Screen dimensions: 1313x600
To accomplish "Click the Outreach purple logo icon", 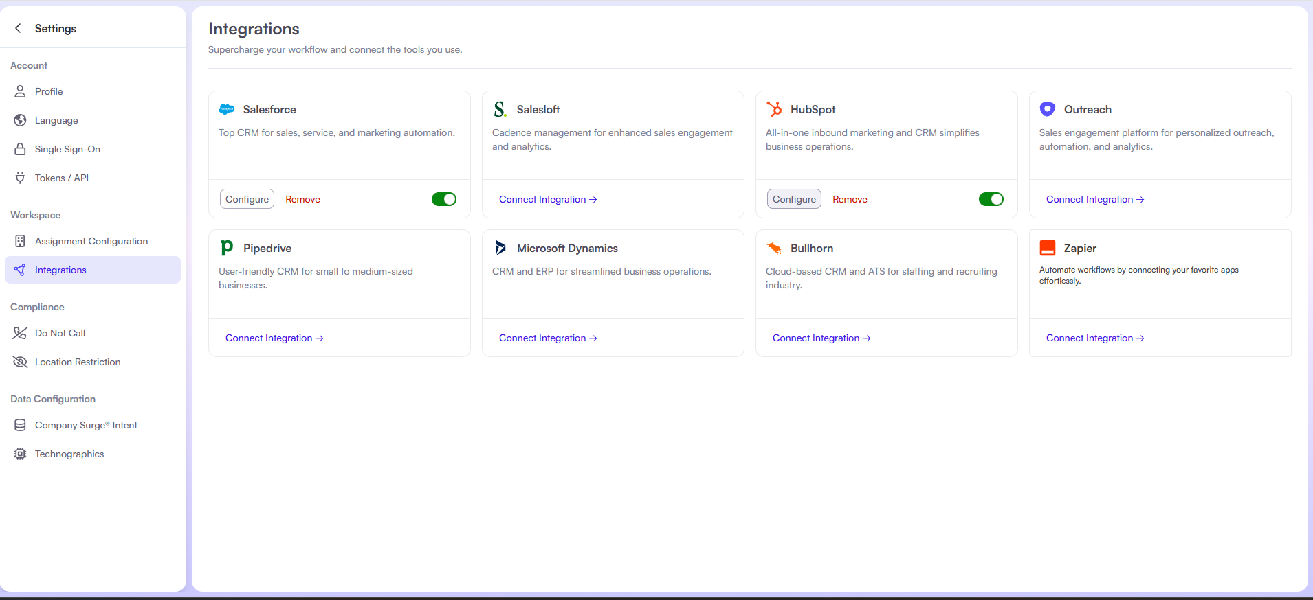I will pyautogui.click(x=1048, y=109).
